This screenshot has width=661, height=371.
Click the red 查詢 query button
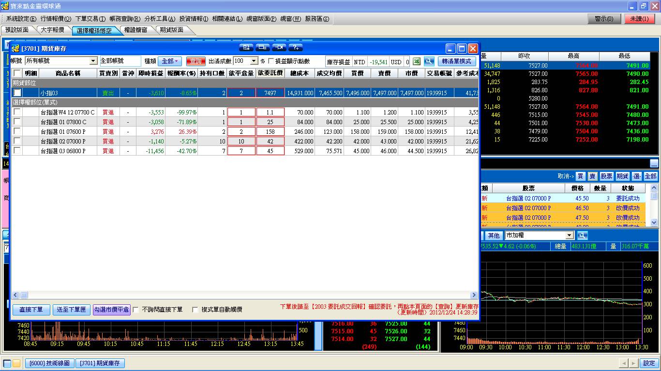(195, 61)
